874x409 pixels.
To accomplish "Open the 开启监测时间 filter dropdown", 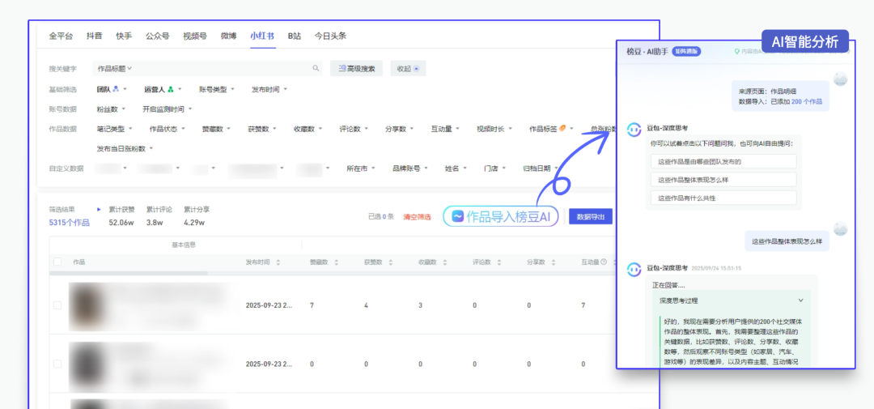I will tap(168, 109).
